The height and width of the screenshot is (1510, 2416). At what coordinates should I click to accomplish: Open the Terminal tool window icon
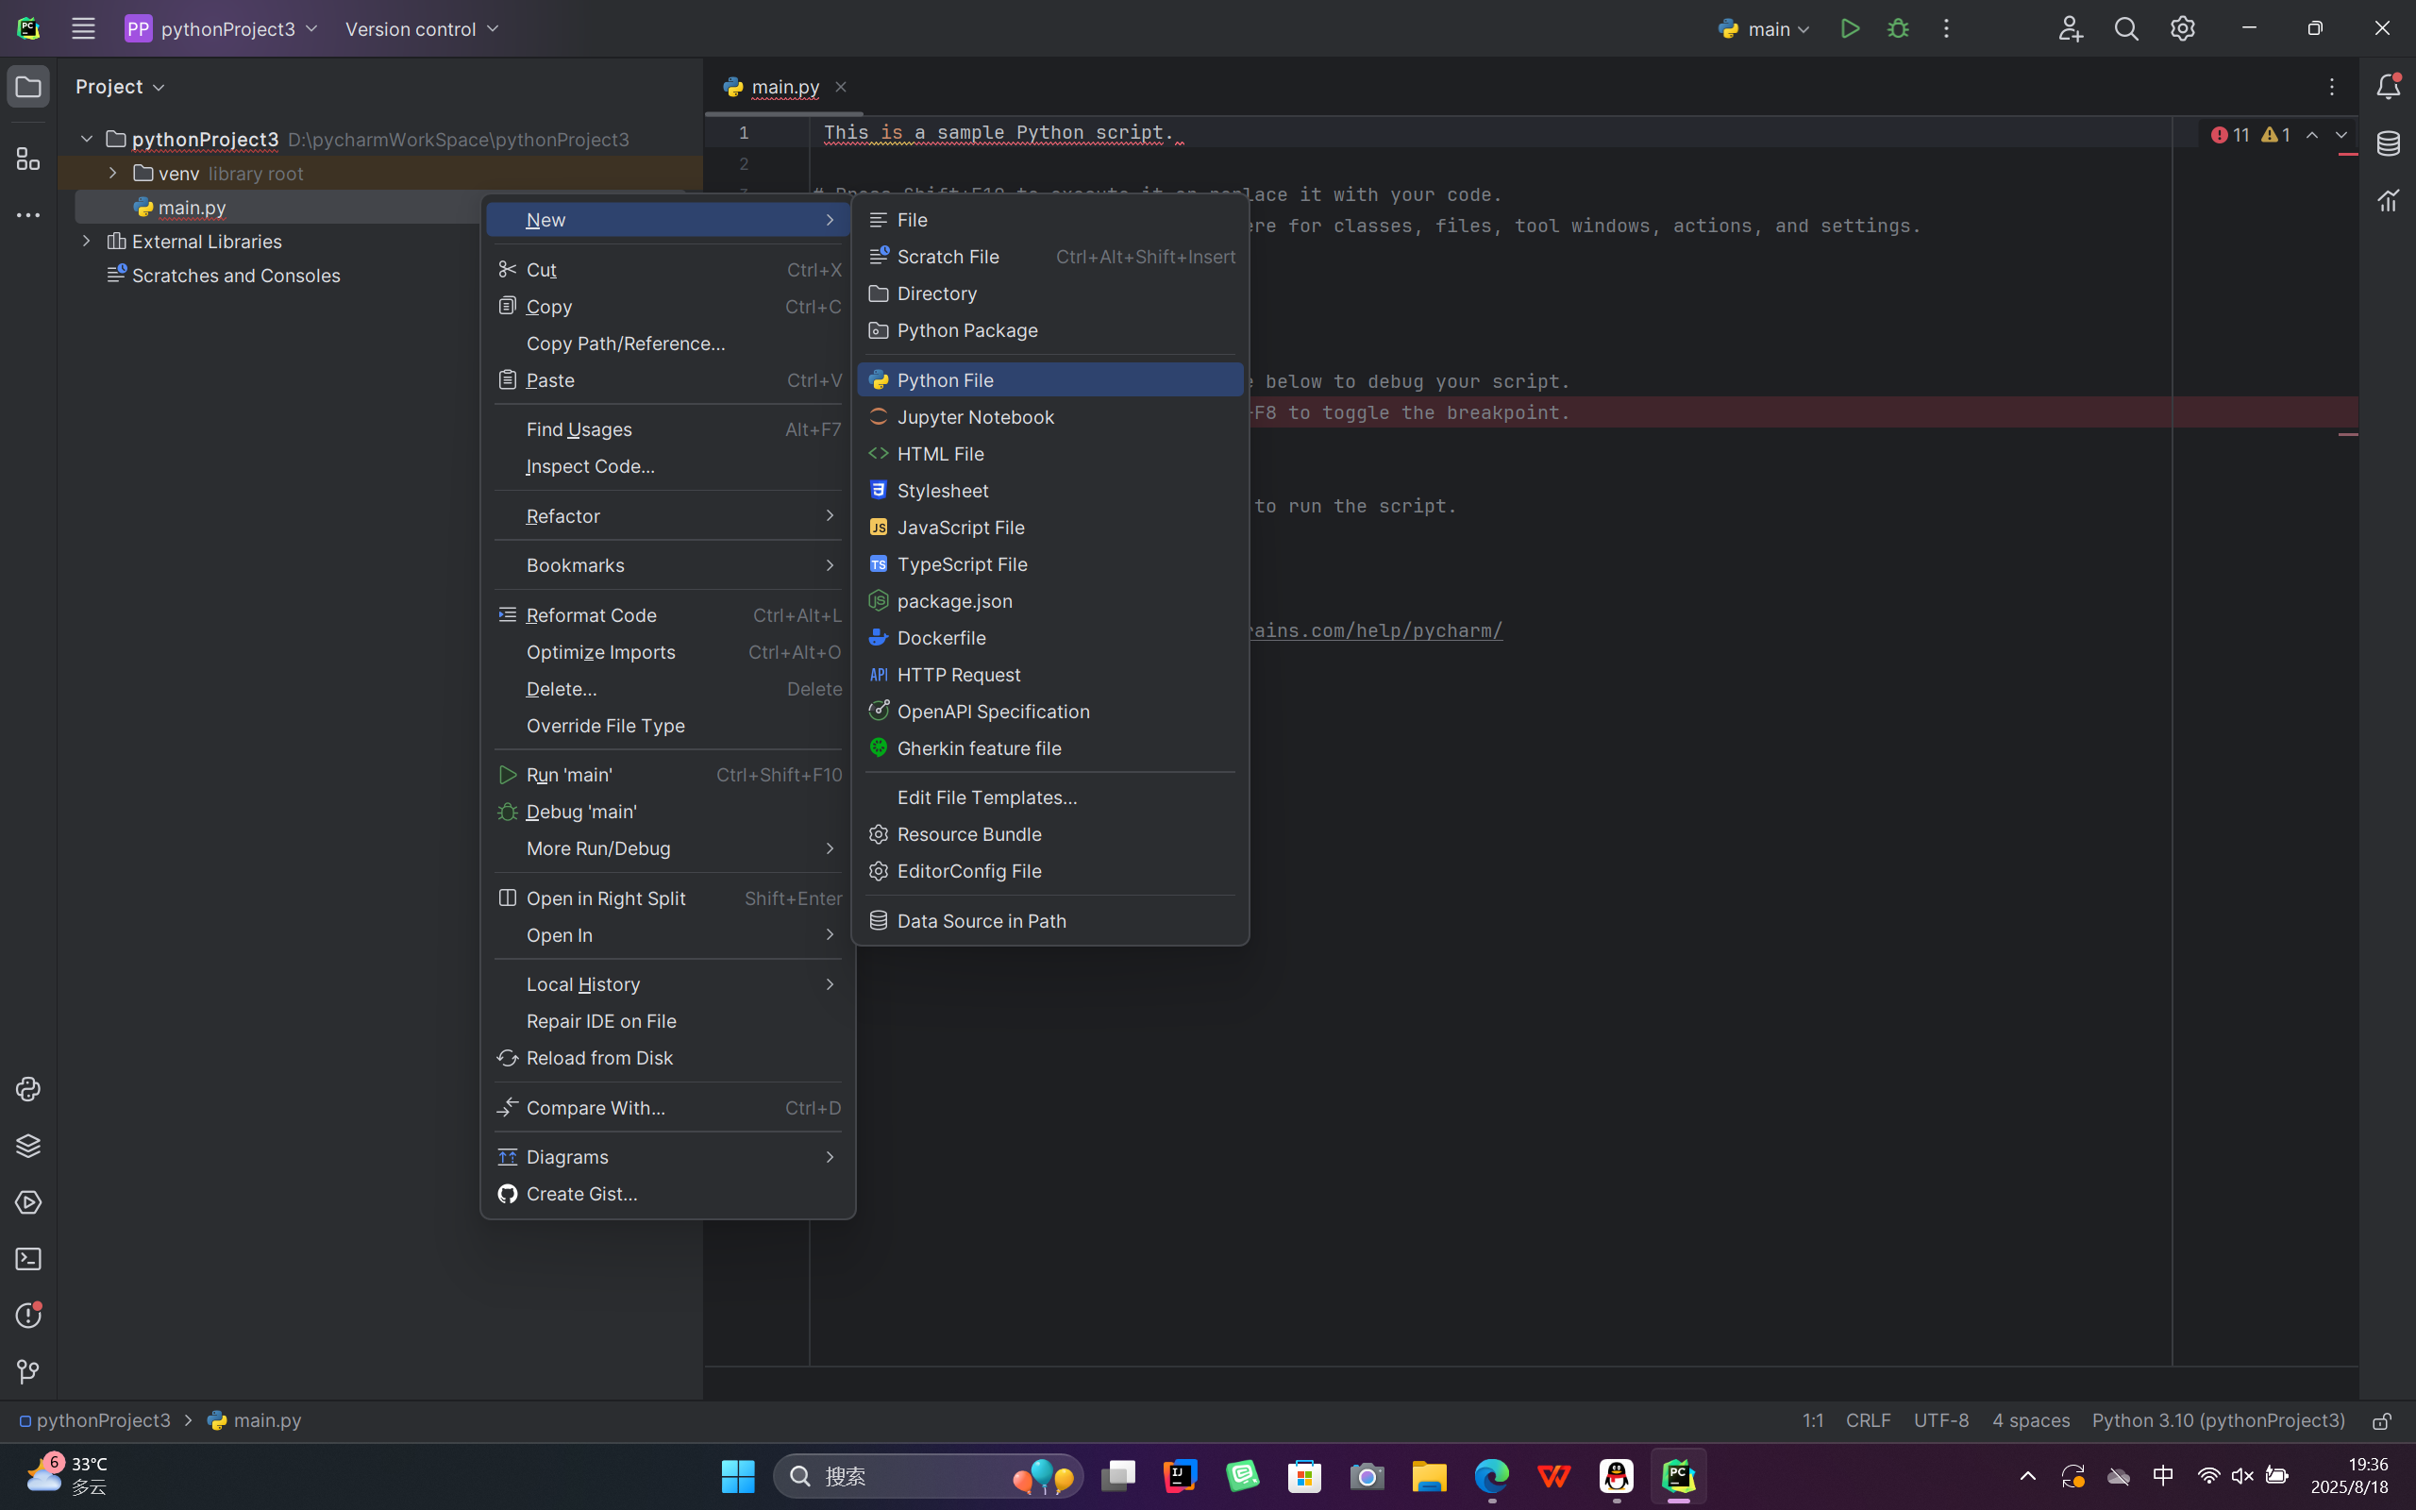click(28, 1259)
